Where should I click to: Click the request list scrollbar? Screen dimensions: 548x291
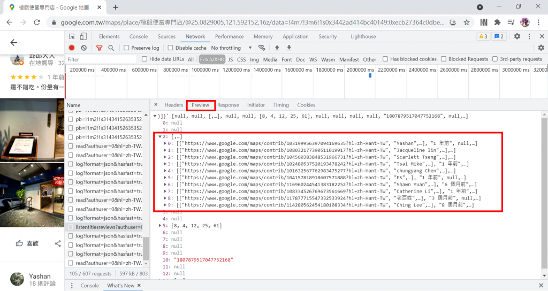pos(146,249)
